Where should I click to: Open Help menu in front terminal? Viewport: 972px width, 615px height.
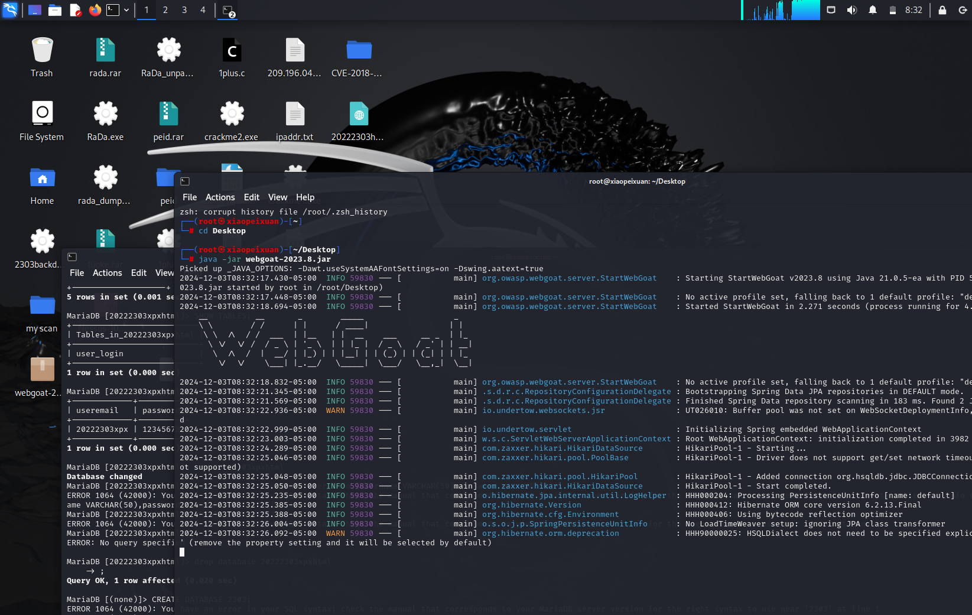pyautogui.click(x=305, y=197)
